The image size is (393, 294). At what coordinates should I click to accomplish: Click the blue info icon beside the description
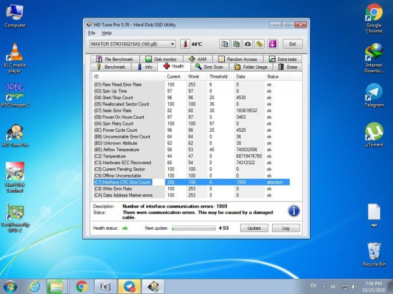pyautogui.click(x=294, y=211)
